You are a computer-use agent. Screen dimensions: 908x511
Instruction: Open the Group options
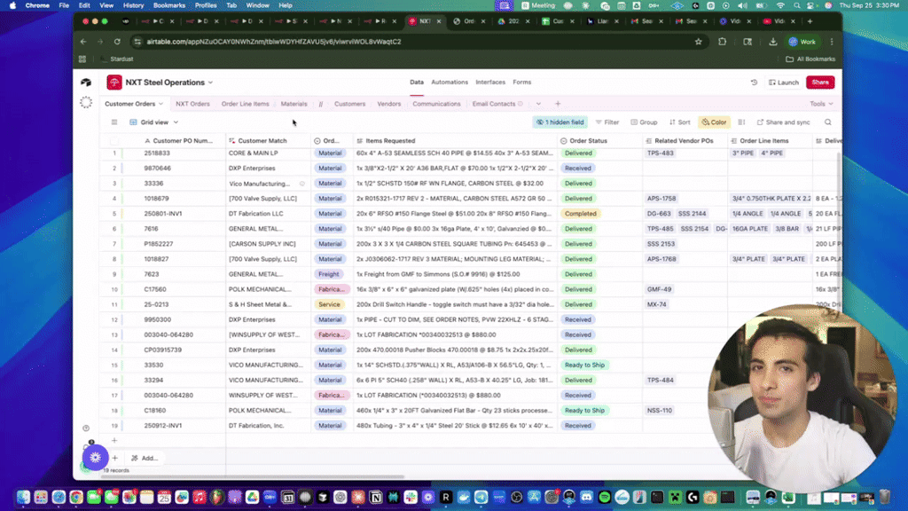point(644,122)
